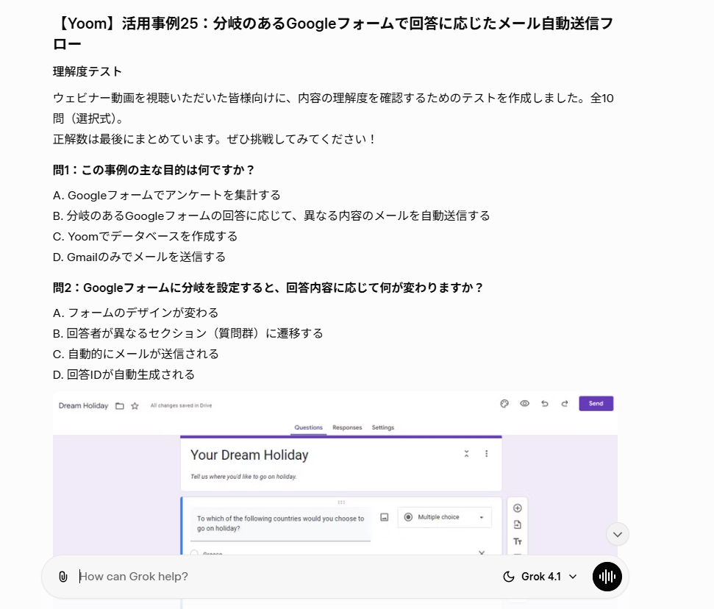This screenshot has width=714, height=609.
Task: Collapse the Your Dream Holiday section
Action: pos(466,454)
